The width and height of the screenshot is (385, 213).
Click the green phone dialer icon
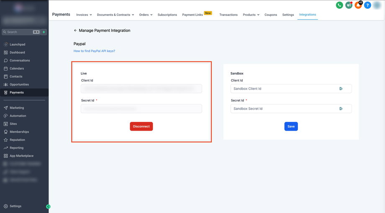(339, 5)
